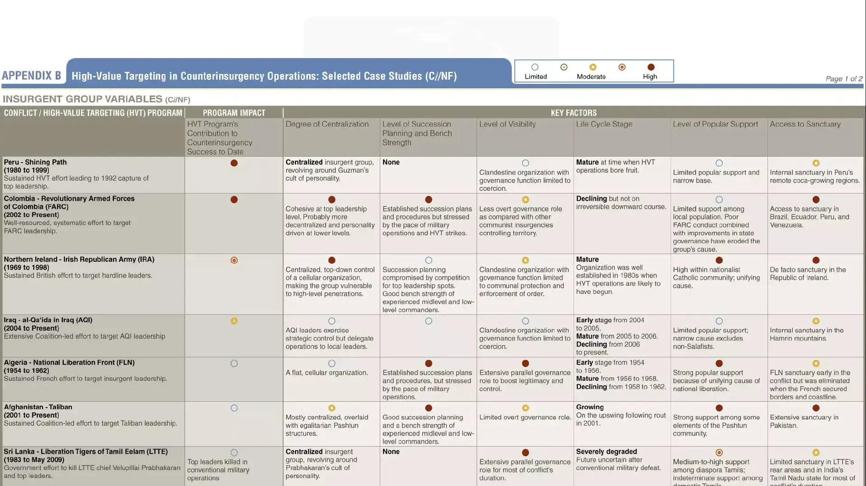
Task: Click IRA's program impact rating dot
Action: pyautogui.click(x=234, y=261)
